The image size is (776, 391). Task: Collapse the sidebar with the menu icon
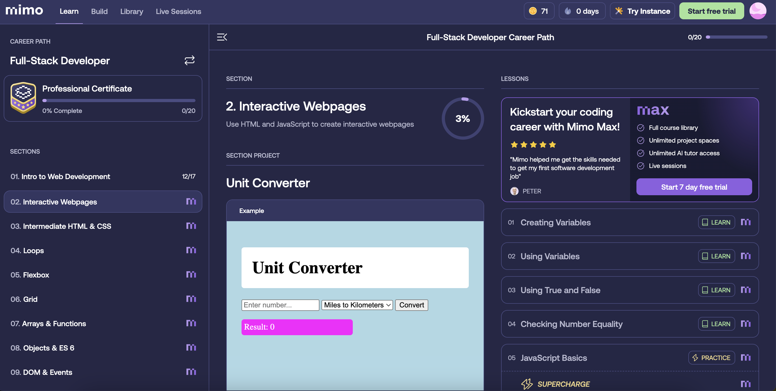(222, 37)
